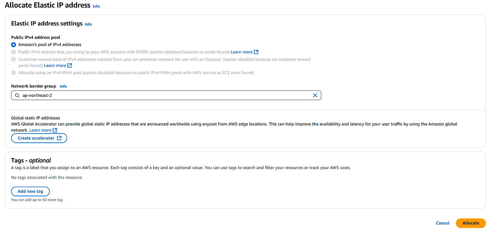Click the 'Global static IP addresses' label

(35, 118)
